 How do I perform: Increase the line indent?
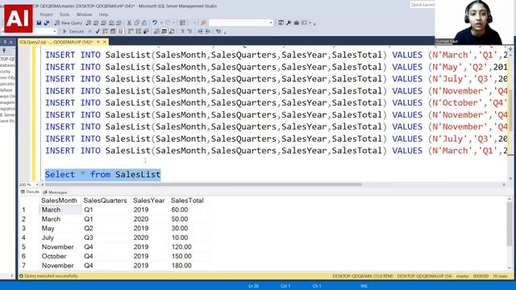point(208,31)
